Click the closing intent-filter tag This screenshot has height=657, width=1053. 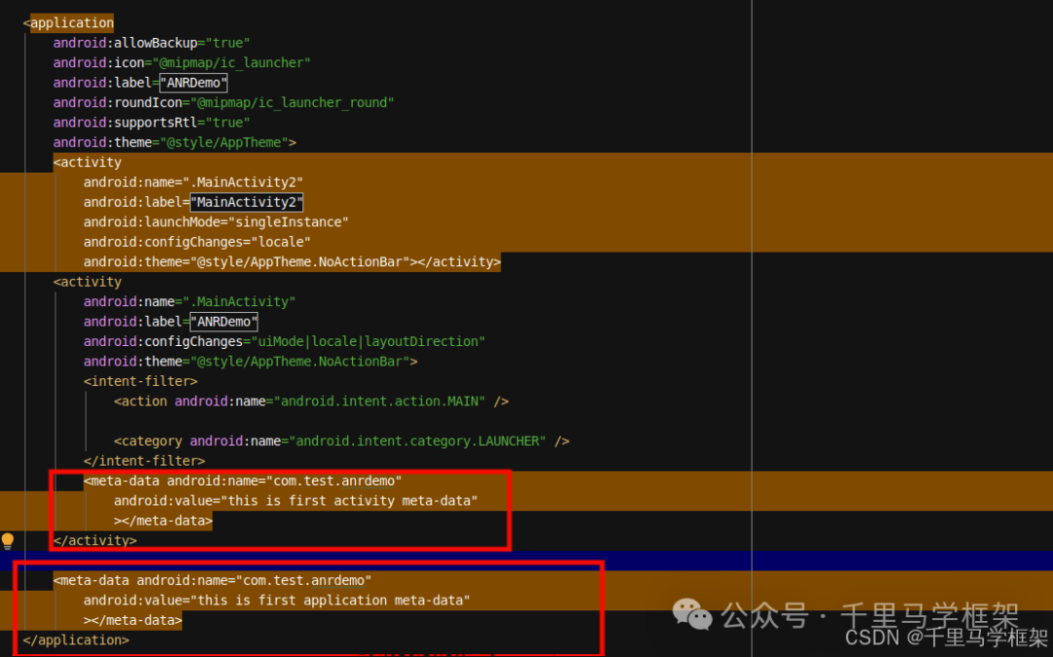[144, 460]
